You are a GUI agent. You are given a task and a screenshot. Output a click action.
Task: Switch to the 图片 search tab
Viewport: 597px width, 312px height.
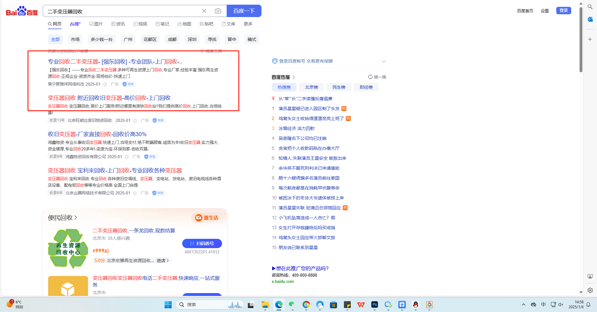click(96, 24)
